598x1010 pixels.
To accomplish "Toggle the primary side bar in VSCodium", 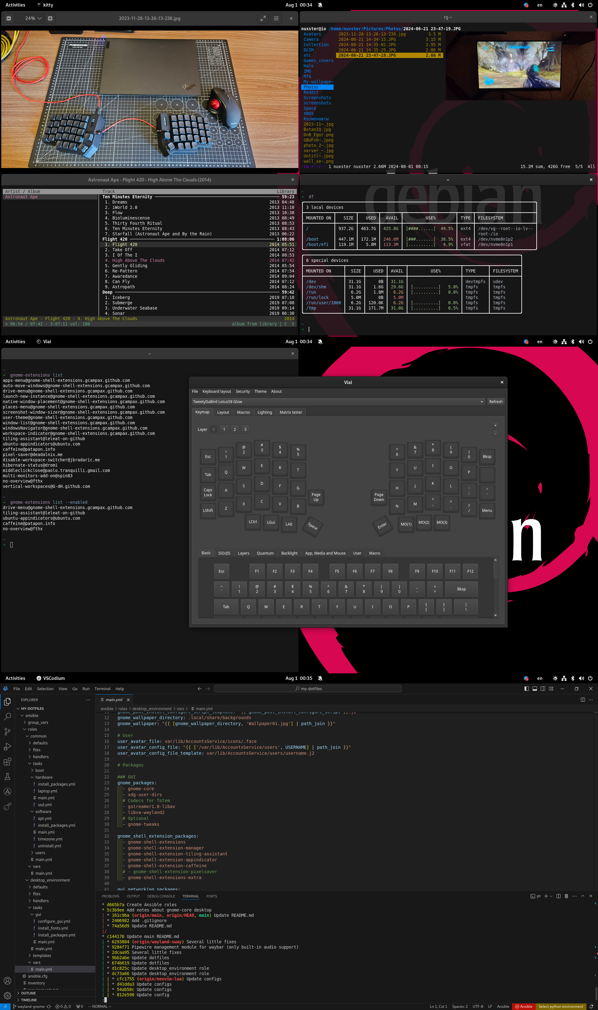I will point(526,689).
